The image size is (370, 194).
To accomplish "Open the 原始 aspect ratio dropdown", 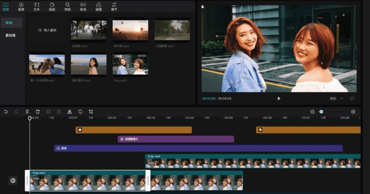I will [337, 98].
